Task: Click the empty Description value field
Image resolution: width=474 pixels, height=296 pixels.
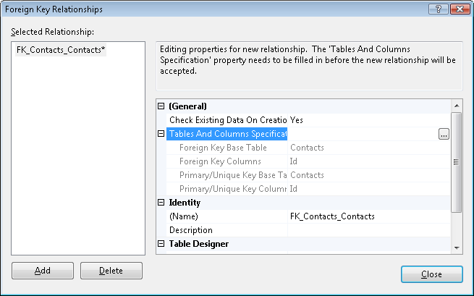Action: coord(368,230)
